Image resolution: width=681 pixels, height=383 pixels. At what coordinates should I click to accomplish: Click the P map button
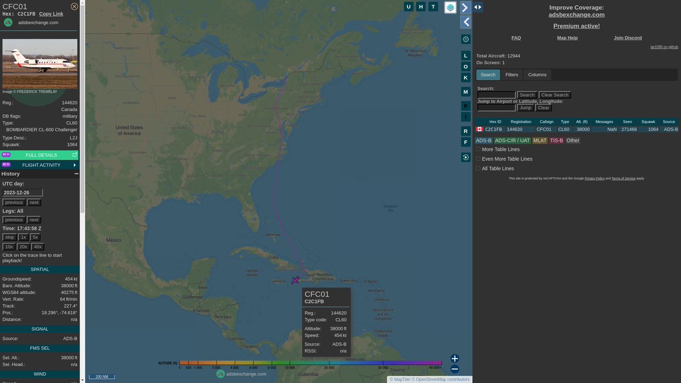[466, 106]
